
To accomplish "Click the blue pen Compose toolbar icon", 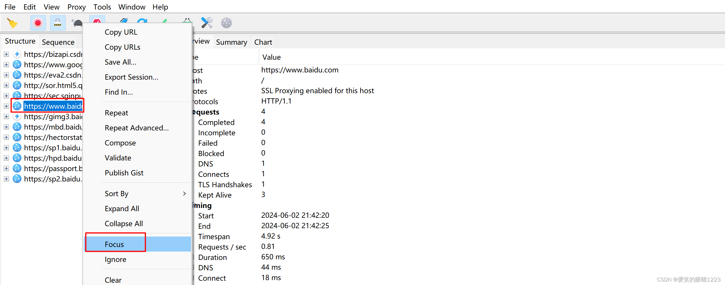I will tap(124, 21).
